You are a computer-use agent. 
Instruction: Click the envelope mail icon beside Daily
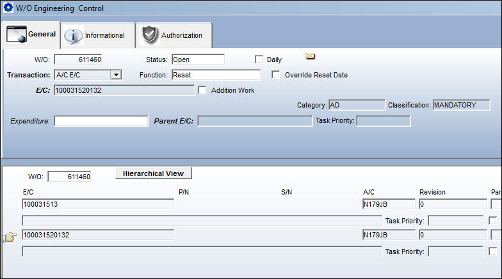coord(310,56)
